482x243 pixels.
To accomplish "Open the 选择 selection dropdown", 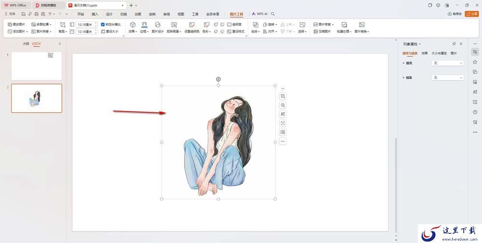I will pyautogui.click(x=302, y=27).
